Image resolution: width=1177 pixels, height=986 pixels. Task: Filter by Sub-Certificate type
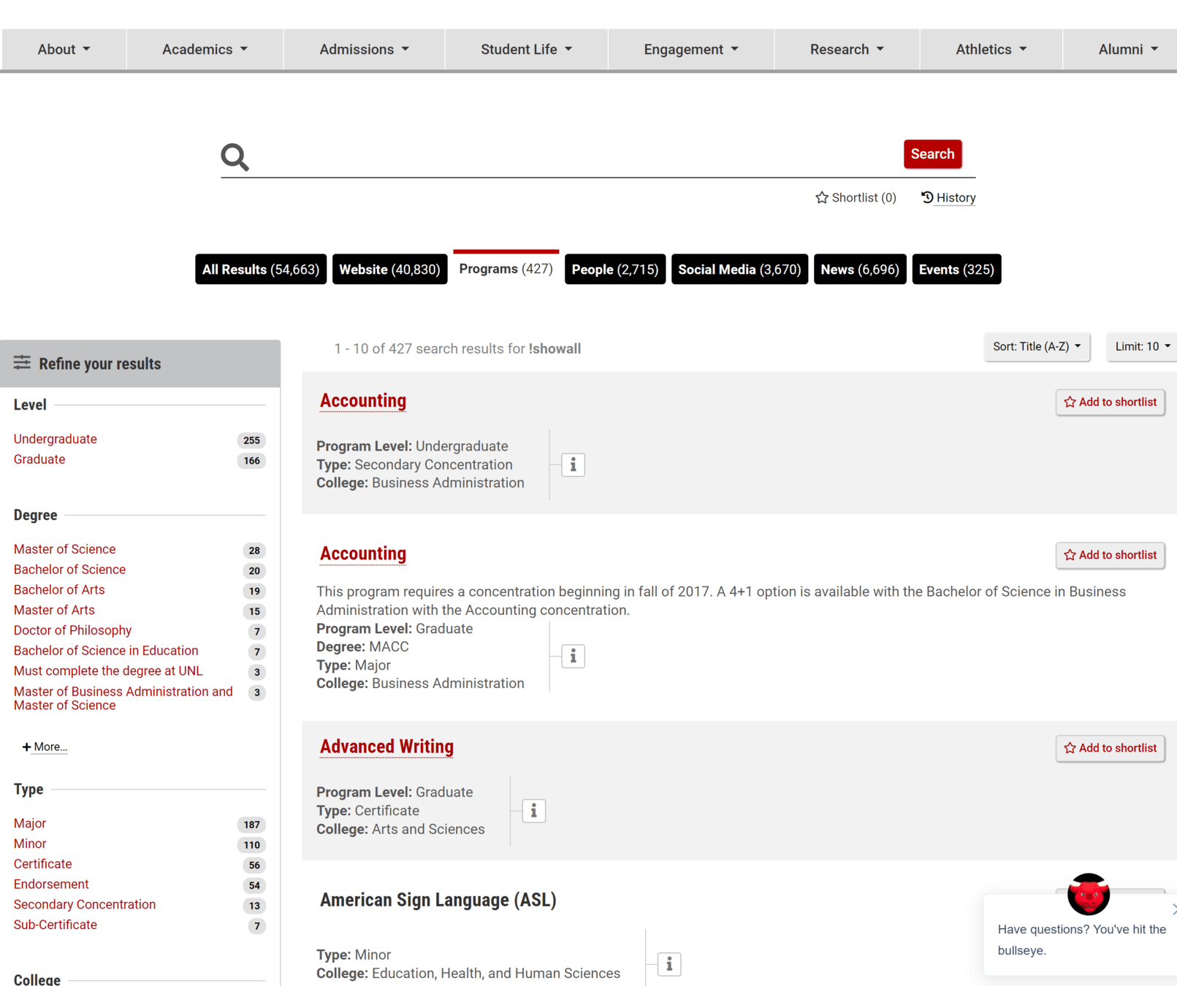click(56, 925)
